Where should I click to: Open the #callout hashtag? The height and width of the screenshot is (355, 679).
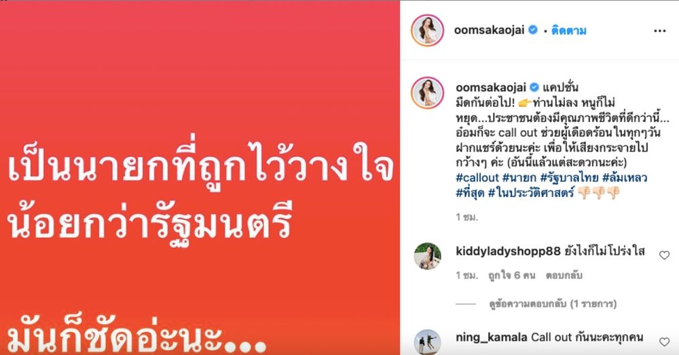[477, 177]
